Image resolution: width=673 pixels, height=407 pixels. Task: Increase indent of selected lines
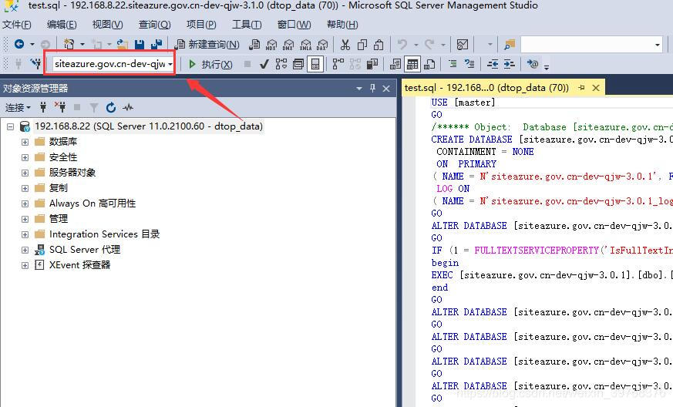pyautogui.click(x=509, y=64)
